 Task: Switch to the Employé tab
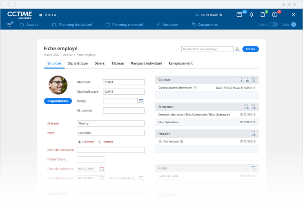54,64
